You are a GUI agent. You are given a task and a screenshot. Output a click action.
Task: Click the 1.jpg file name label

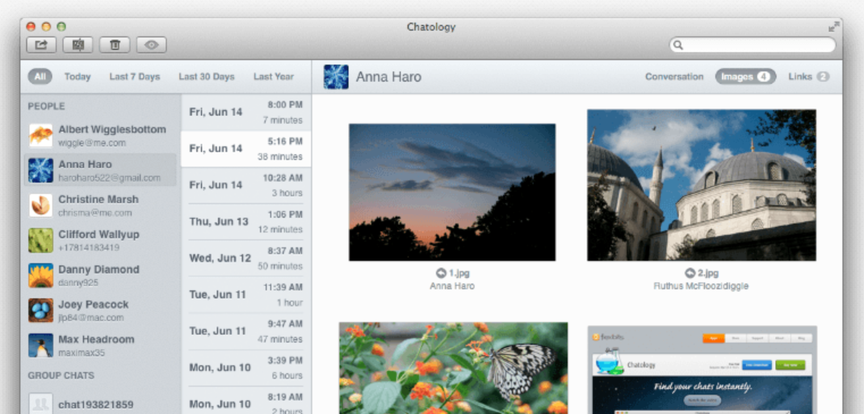coord(459,273)
